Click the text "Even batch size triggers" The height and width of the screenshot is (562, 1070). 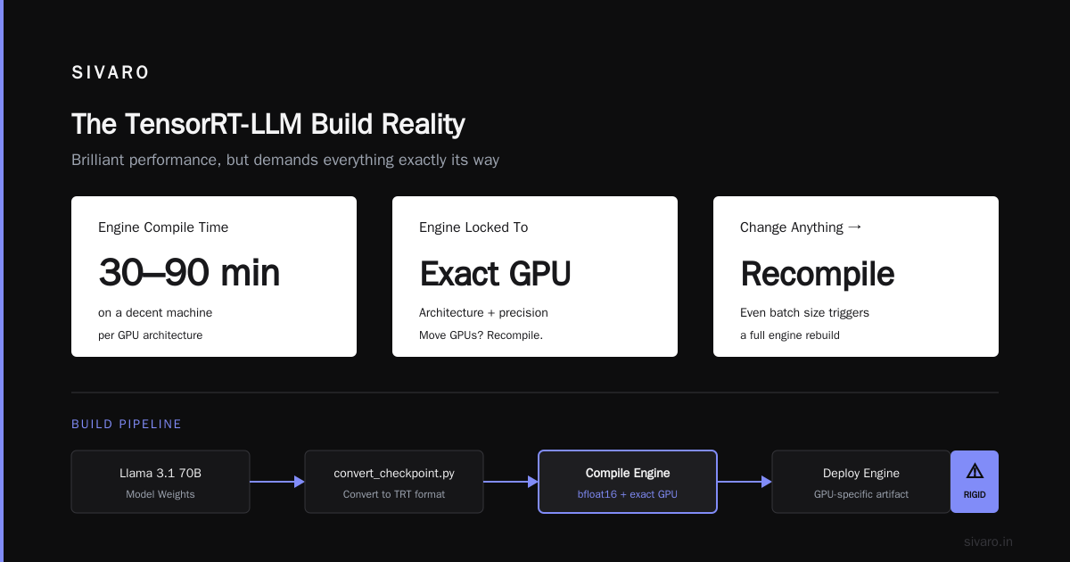[804, 313]
